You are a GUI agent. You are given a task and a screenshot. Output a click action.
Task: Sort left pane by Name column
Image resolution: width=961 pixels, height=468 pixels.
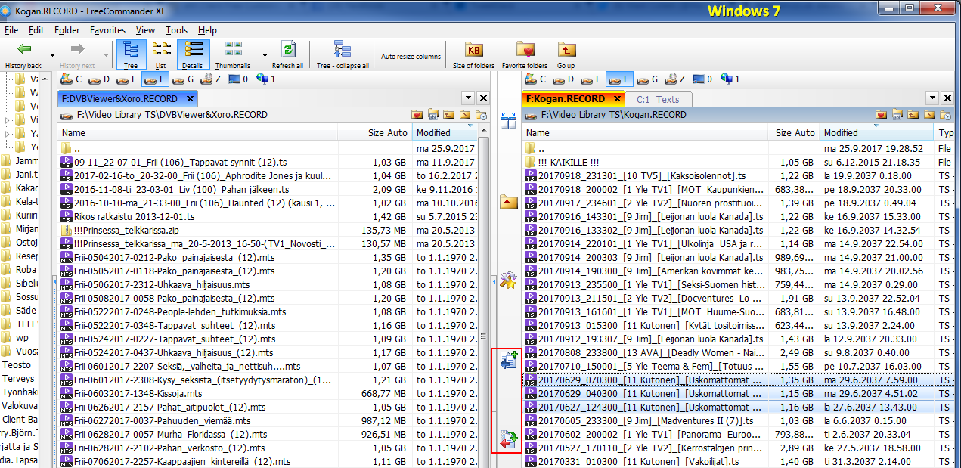click(198, 132)
